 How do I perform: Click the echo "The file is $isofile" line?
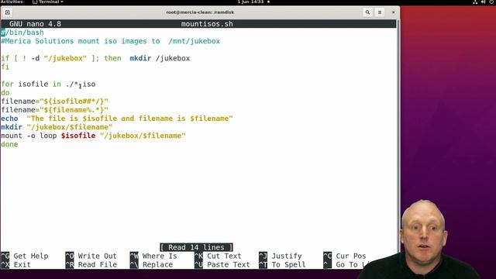tap(117, 119)
